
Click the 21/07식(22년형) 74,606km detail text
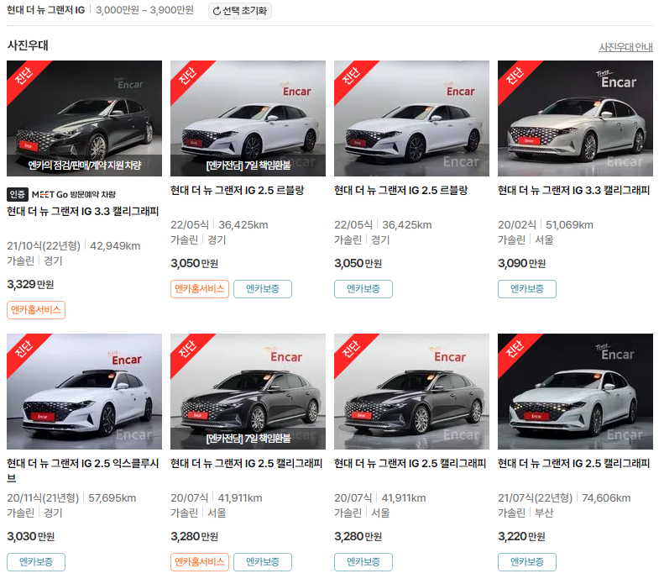[564, 497]
